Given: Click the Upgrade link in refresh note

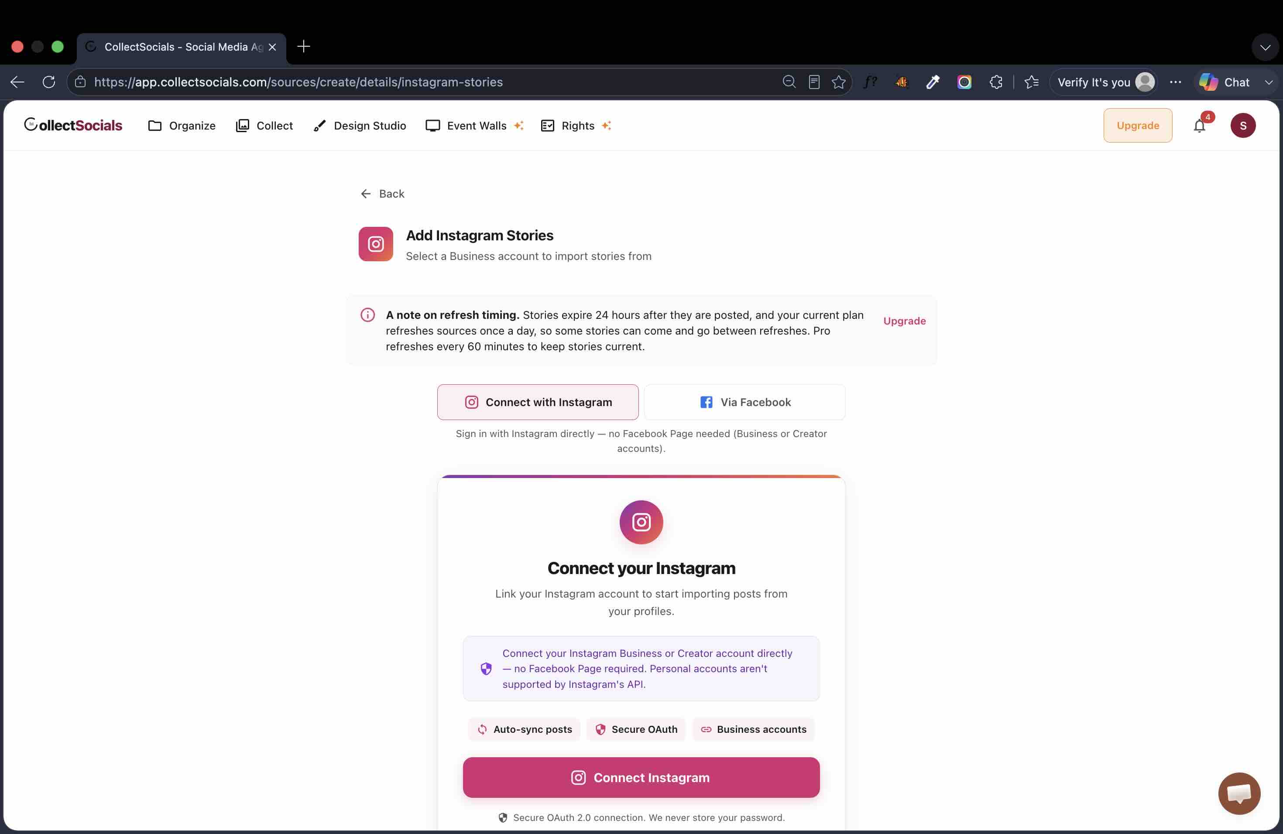Looking at the screenshot, I should click(x=905, y=321).
